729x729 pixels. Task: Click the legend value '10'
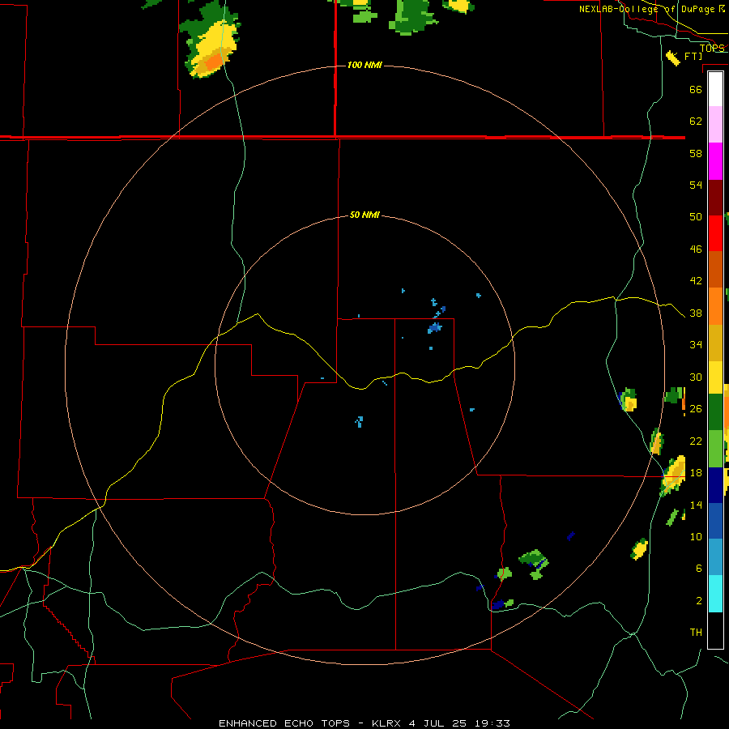coord(696,536)
